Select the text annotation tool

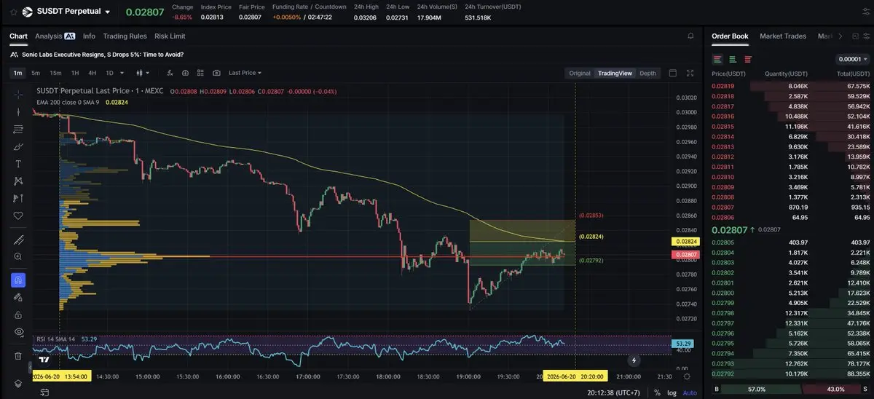coord(18,164)
